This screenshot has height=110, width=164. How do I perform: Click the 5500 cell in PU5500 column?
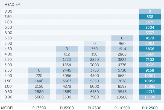tap(67, 97)
